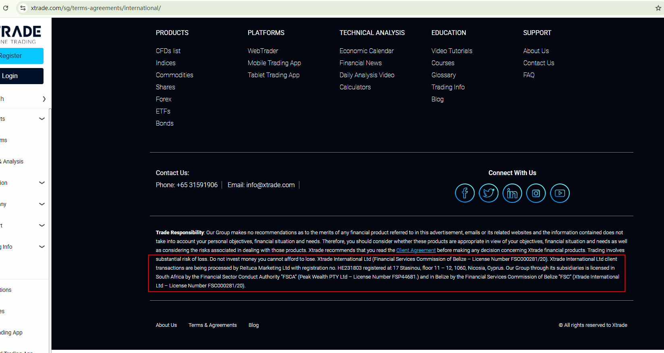Screen dimensions: 664x353
Task: Select the sidebar item ending in 'ding App'
Action: point(11,332)
